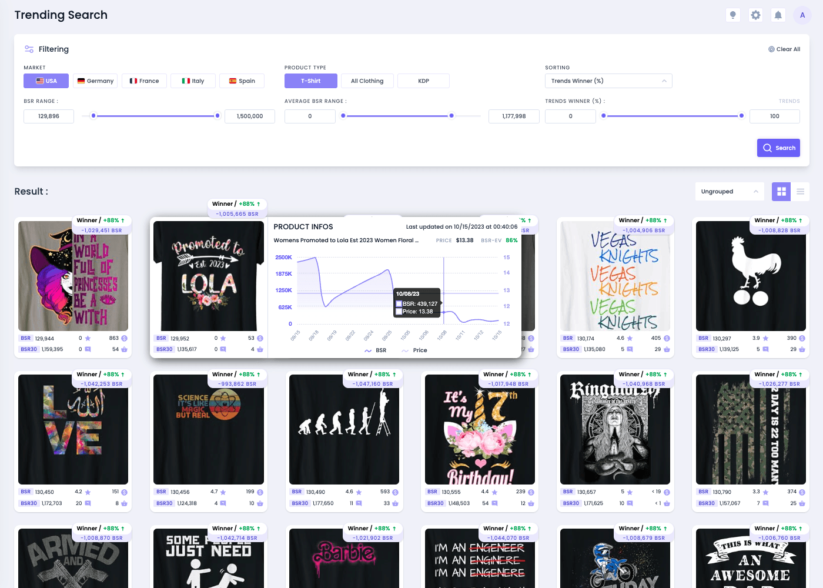Click BSR range minimum field 129,896

click(49, 116)
